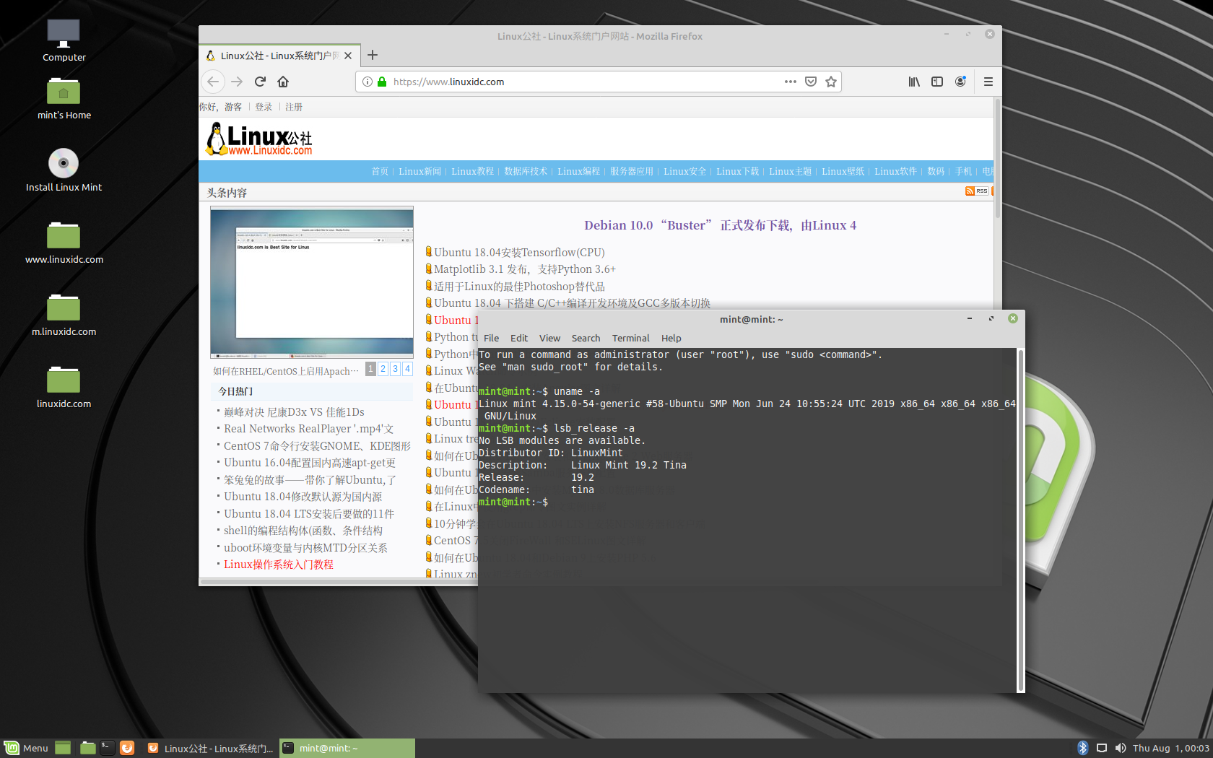Save page to Pocket
The image size is (1213, 758).
click(811, 82)
